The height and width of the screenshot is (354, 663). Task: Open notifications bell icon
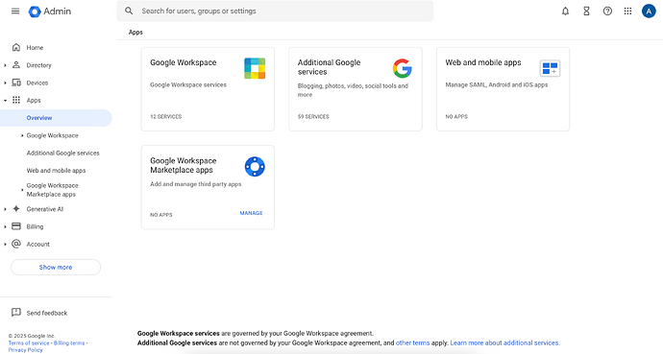565,12
